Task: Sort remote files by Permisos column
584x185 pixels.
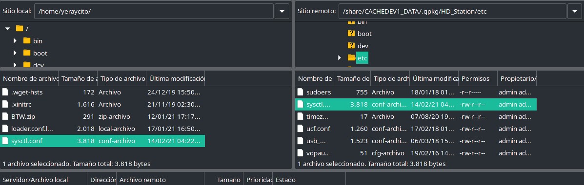Action: tap(478, 79)
